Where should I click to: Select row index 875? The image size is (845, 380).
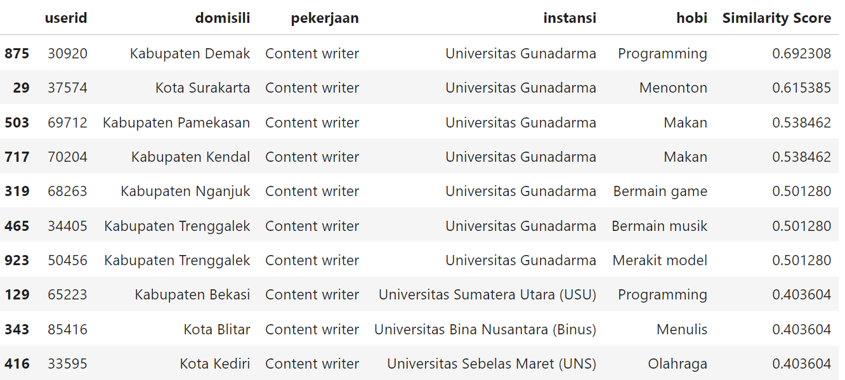[x=17, y=53]
